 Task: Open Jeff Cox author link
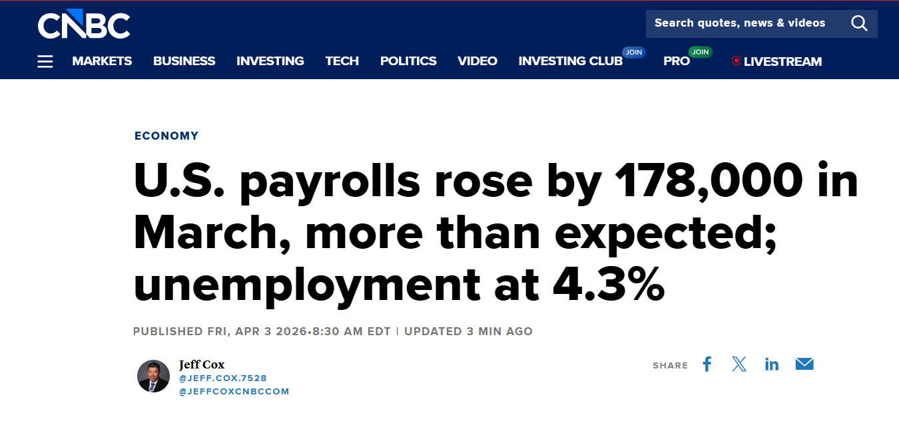point(202,364)
